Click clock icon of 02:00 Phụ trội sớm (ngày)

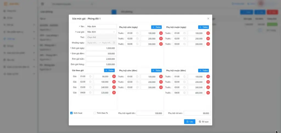pos(137,38)
